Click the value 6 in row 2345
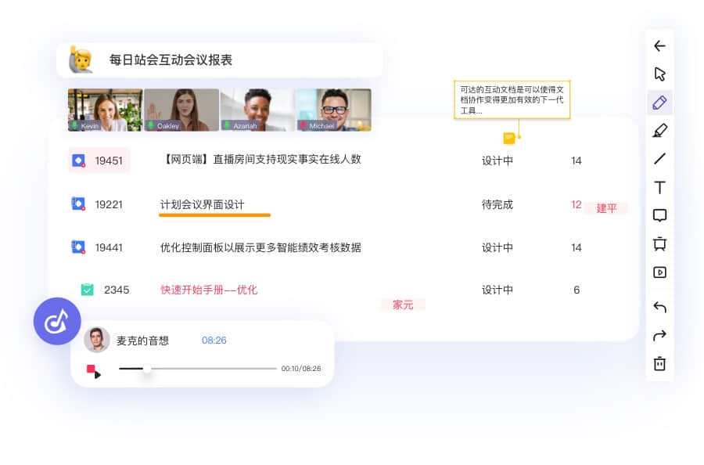The width and height of the screenshot is (704, 465). pyautogui.click(x=576, y=290)
